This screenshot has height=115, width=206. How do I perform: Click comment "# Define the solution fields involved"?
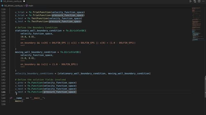[x=40, y=80]
